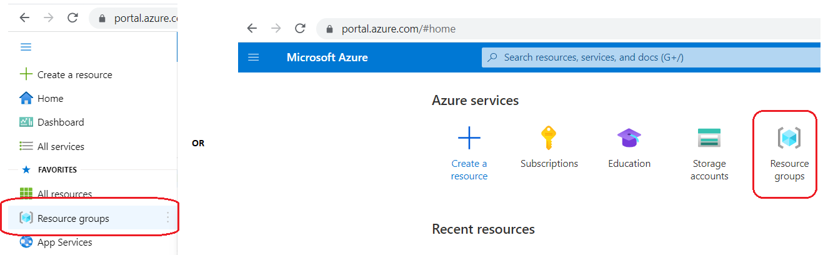Click the Search resources, services, and docs box

pos(650,57)
